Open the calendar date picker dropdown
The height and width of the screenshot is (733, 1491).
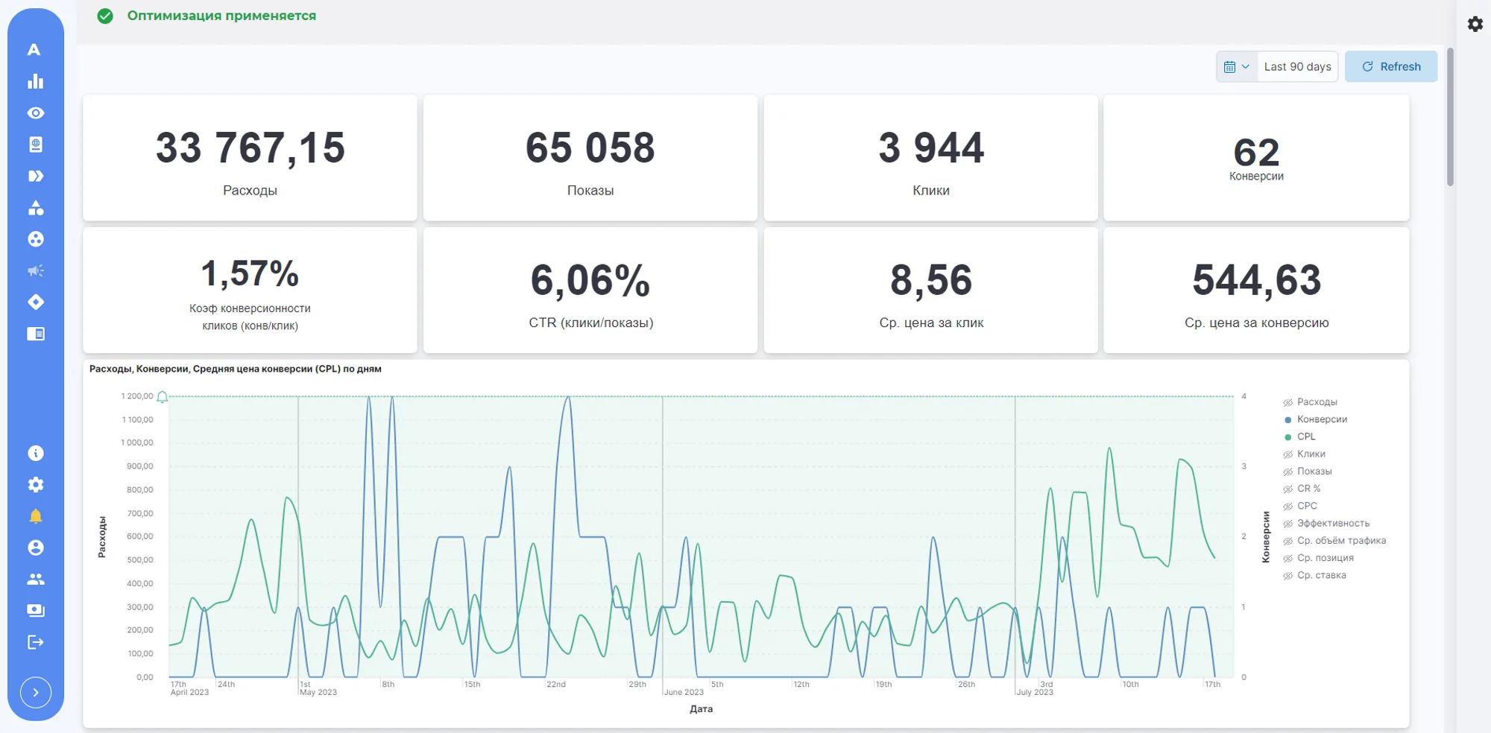pos(1237,66)
